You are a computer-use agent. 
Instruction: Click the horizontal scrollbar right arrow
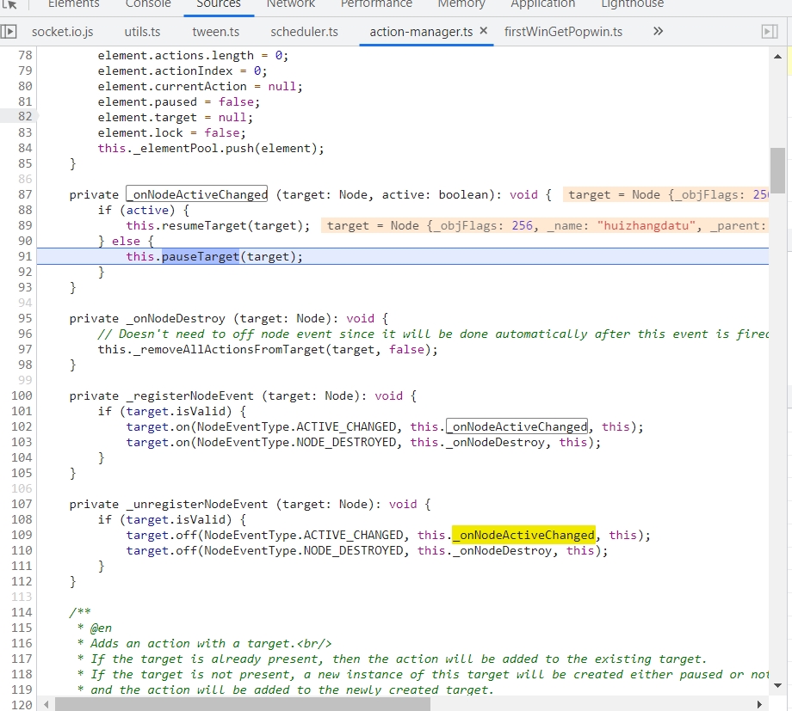tap(759, 704)
